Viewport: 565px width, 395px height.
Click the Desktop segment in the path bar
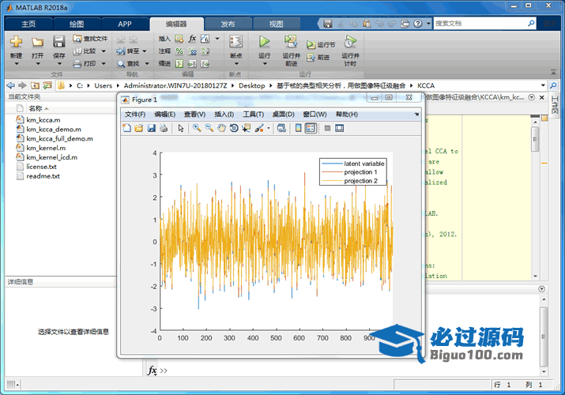coord(251,85)
